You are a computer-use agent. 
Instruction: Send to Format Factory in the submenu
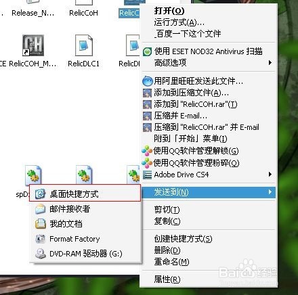(x=85, y=239)
